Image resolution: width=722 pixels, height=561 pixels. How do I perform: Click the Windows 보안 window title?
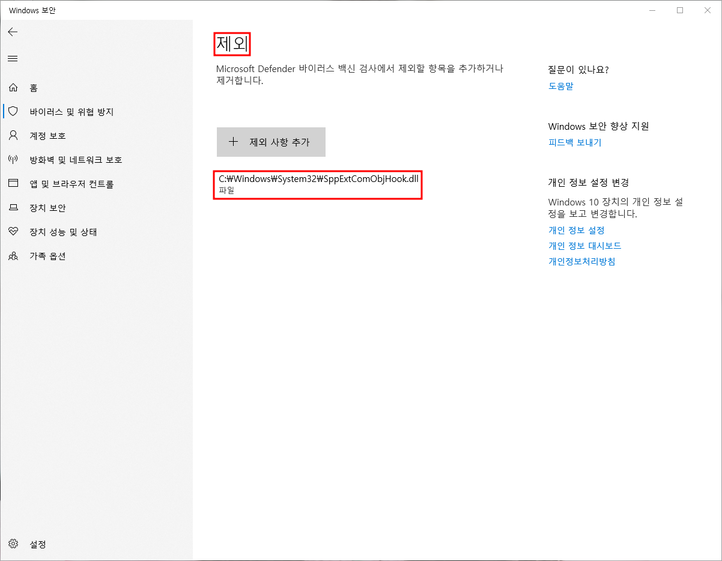point(33,10)
